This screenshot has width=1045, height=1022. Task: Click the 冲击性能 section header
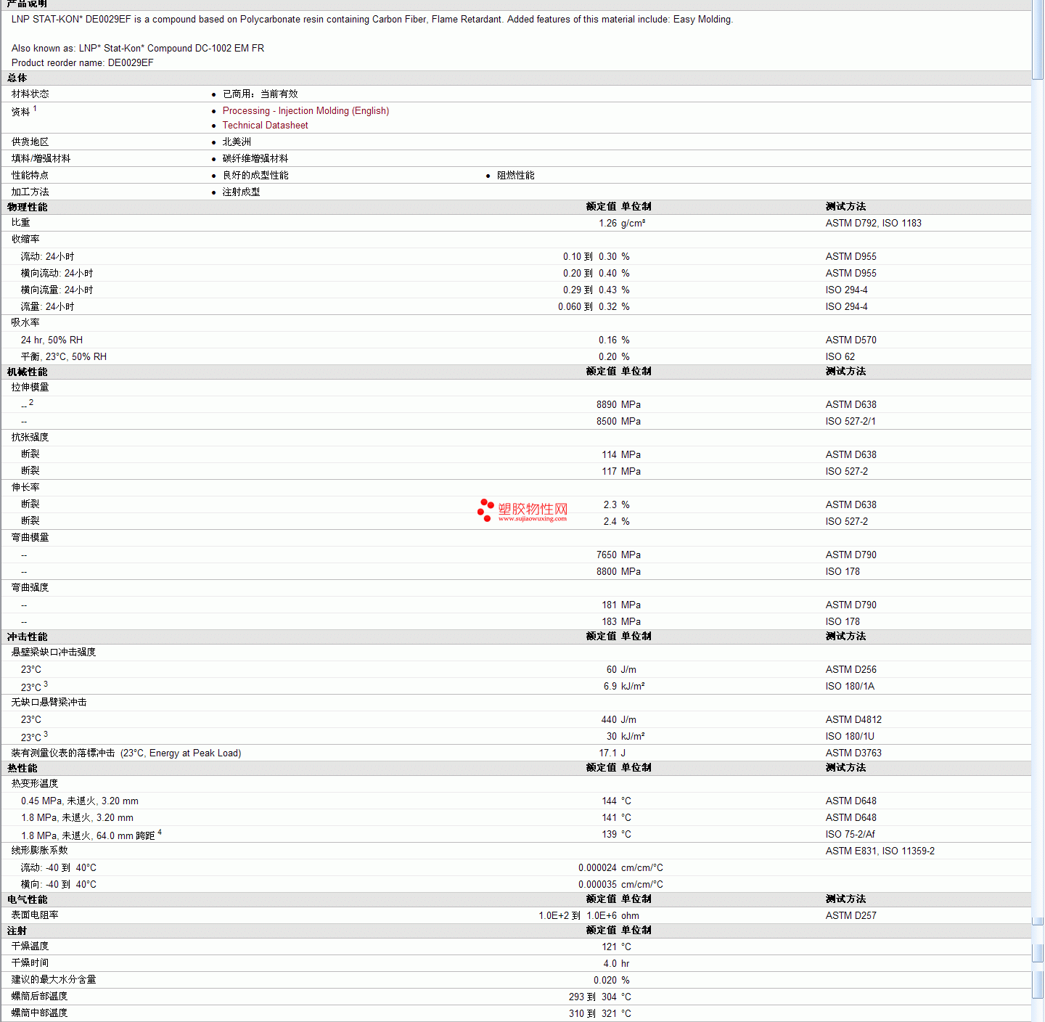(x=28, y=637)
